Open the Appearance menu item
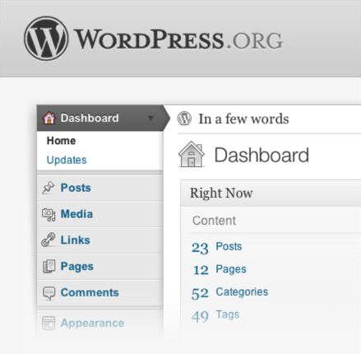The image size is (361, 354). 100,324
